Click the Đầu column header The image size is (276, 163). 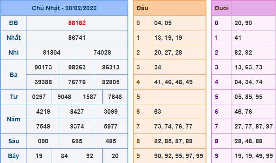[x=142, y=8]
